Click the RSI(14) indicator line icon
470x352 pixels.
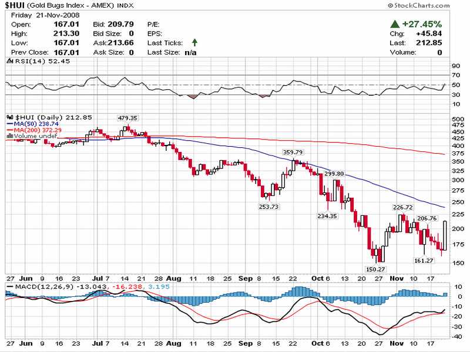[x=10, y=61]
